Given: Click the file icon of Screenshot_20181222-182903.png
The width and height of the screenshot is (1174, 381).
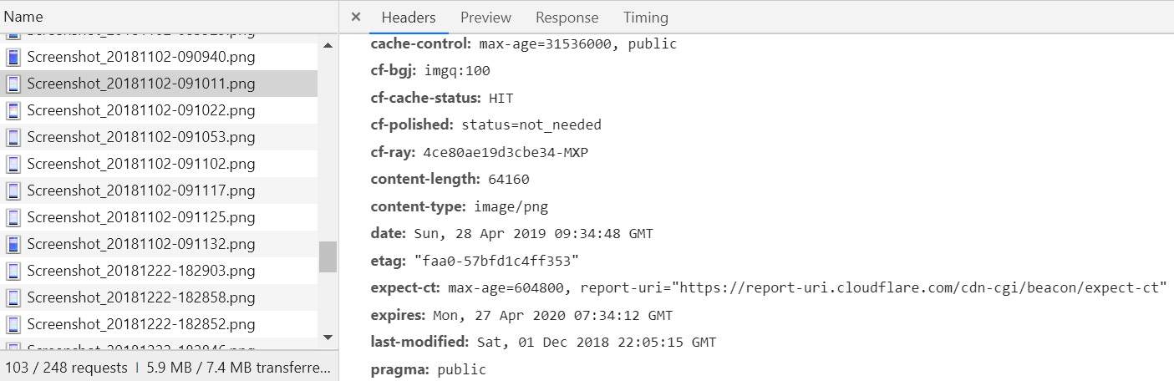Looking at the screenshot, I should tap(13, 272).
